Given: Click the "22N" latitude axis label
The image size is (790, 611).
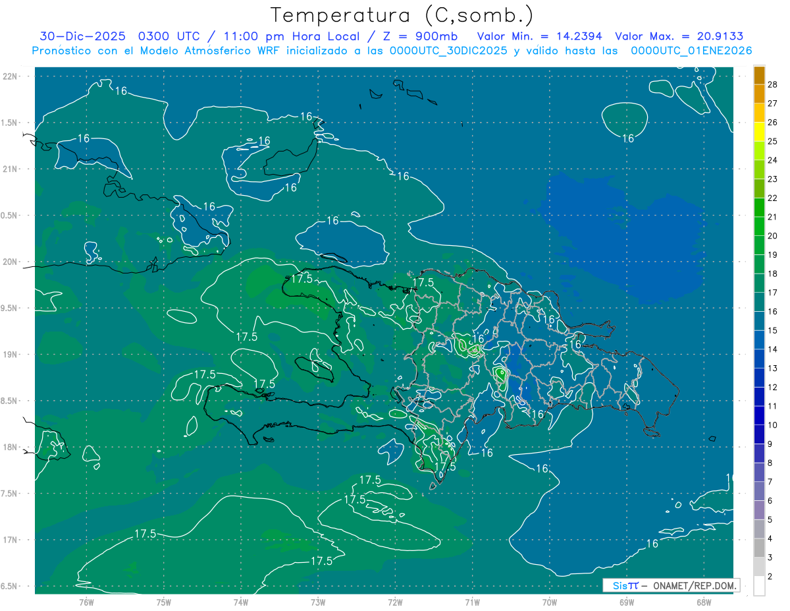Looking at the screenshot, I should (x=10, y=76).
